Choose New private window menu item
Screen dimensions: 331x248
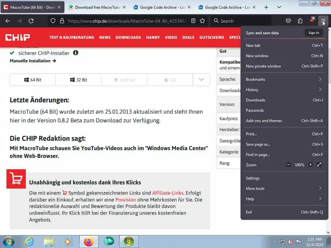coord(284,66)
